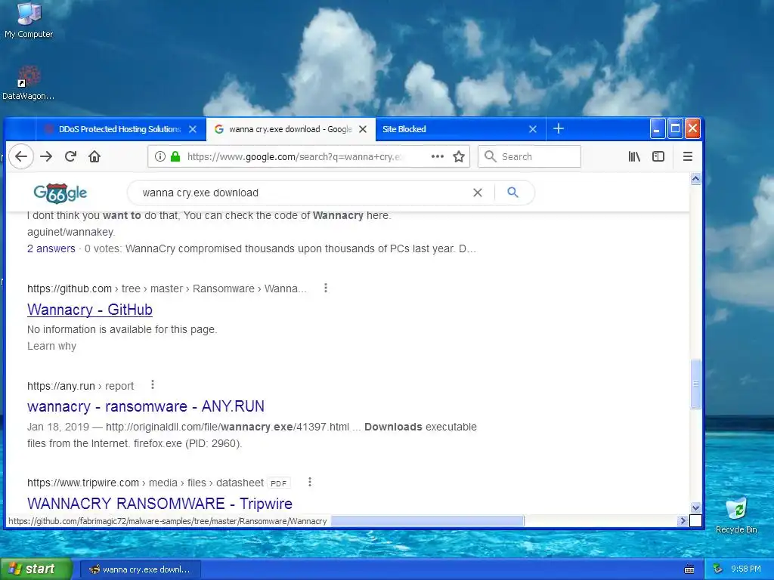Open the Recycle Bin on desktop

[736, 515]
